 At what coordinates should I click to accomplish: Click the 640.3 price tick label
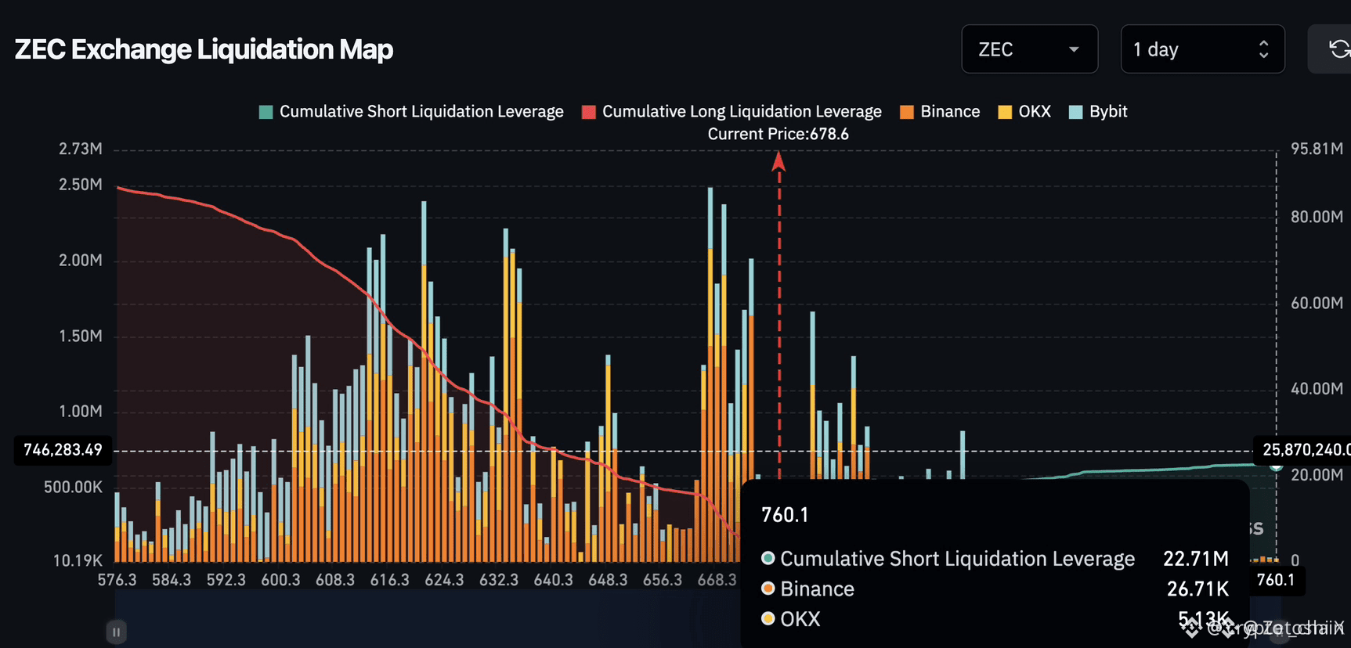pos(554,580)
